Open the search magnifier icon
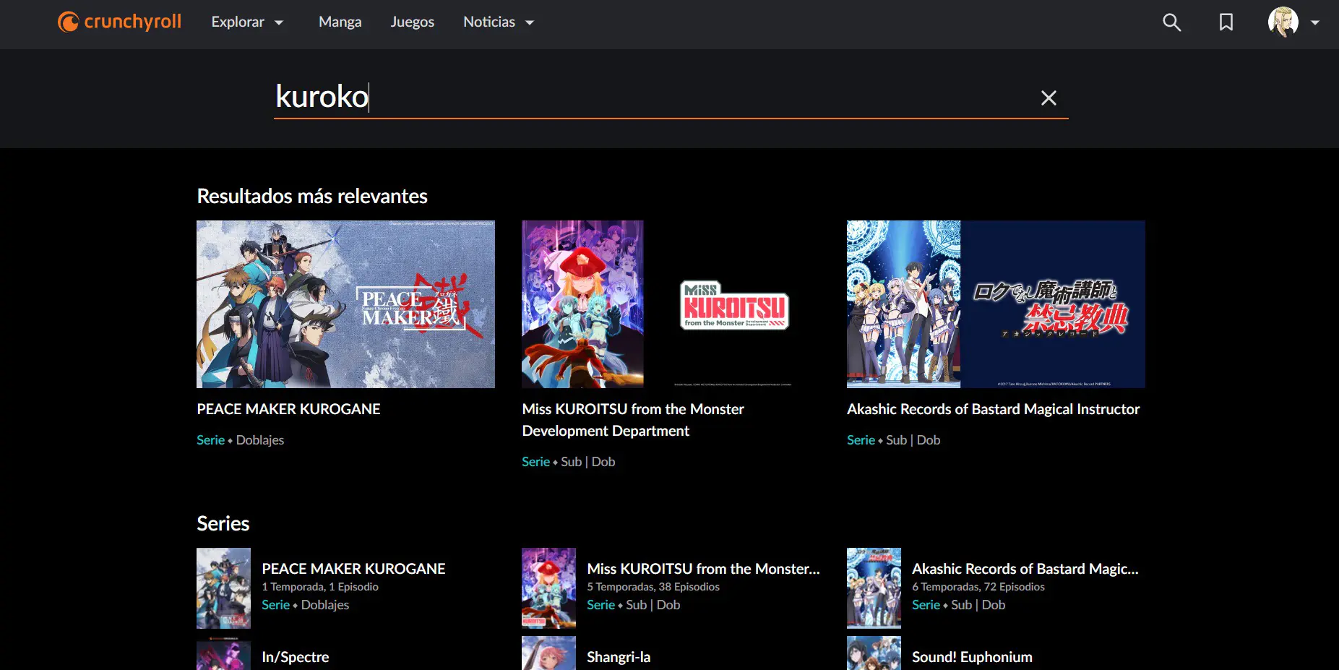1339x670 pixels. [x=1171, y=22]
